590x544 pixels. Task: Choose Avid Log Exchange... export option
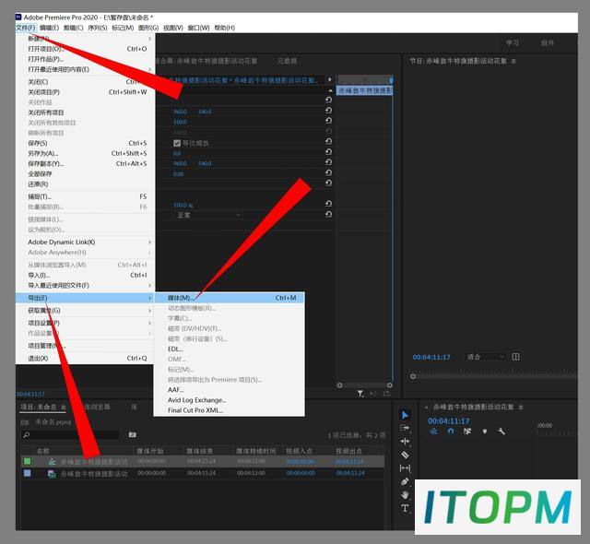point(230,400)
